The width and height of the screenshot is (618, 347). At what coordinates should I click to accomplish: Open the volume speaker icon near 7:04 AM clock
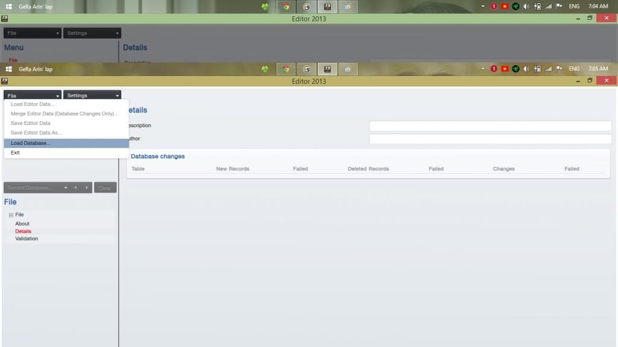[526, 6]
